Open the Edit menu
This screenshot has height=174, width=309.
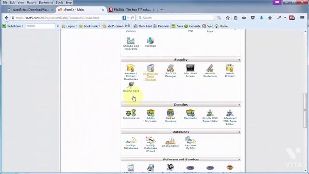point(13,3)
